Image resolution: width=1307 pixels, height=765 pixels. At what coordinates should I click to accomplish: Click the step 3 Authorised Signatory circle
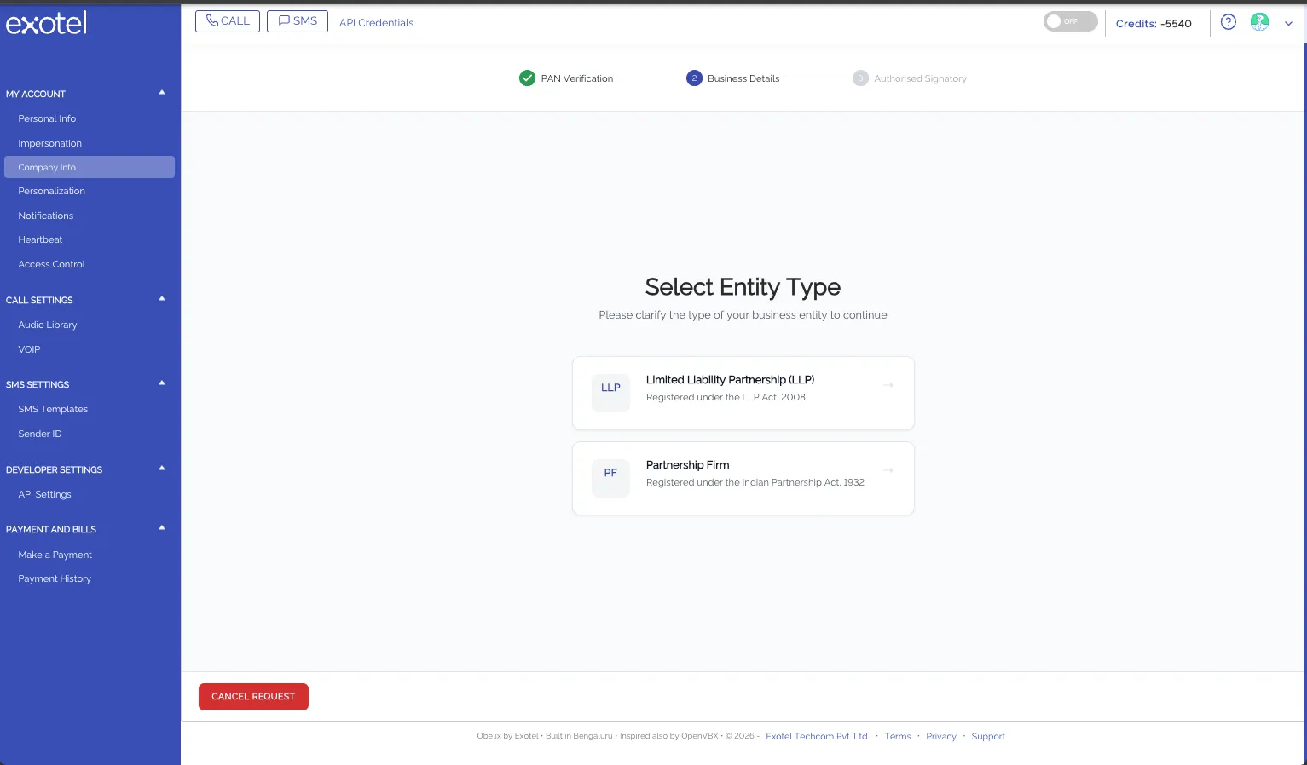coord(860,78)
